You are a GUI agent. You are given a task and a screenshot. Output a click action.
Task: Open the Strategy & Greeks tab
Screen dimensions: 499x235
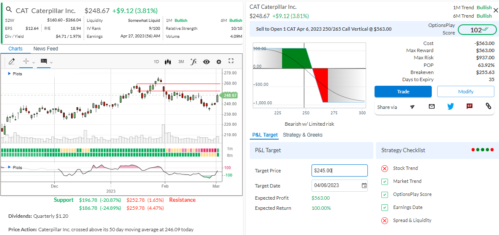[303, 135]
